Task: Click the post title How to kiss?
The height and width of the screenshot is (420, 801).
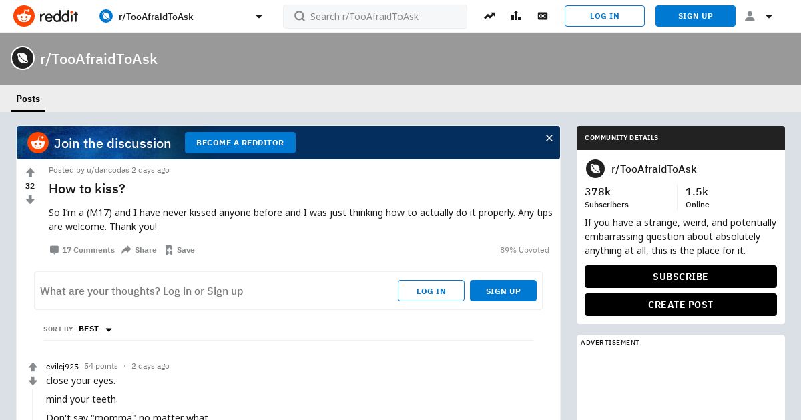Action: pos(87,189)
